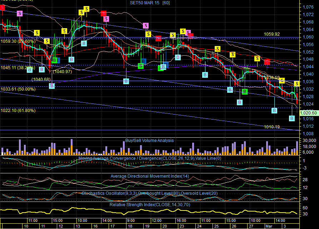Select the 1059.30 (23.60%) Fibonacci label
The image size is (319, 229).
pyautogui.click(x=18, y=41)
